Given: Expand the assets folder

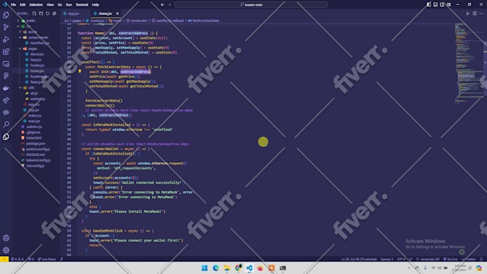Looking at the screenshot, I should tap(32, 32).
